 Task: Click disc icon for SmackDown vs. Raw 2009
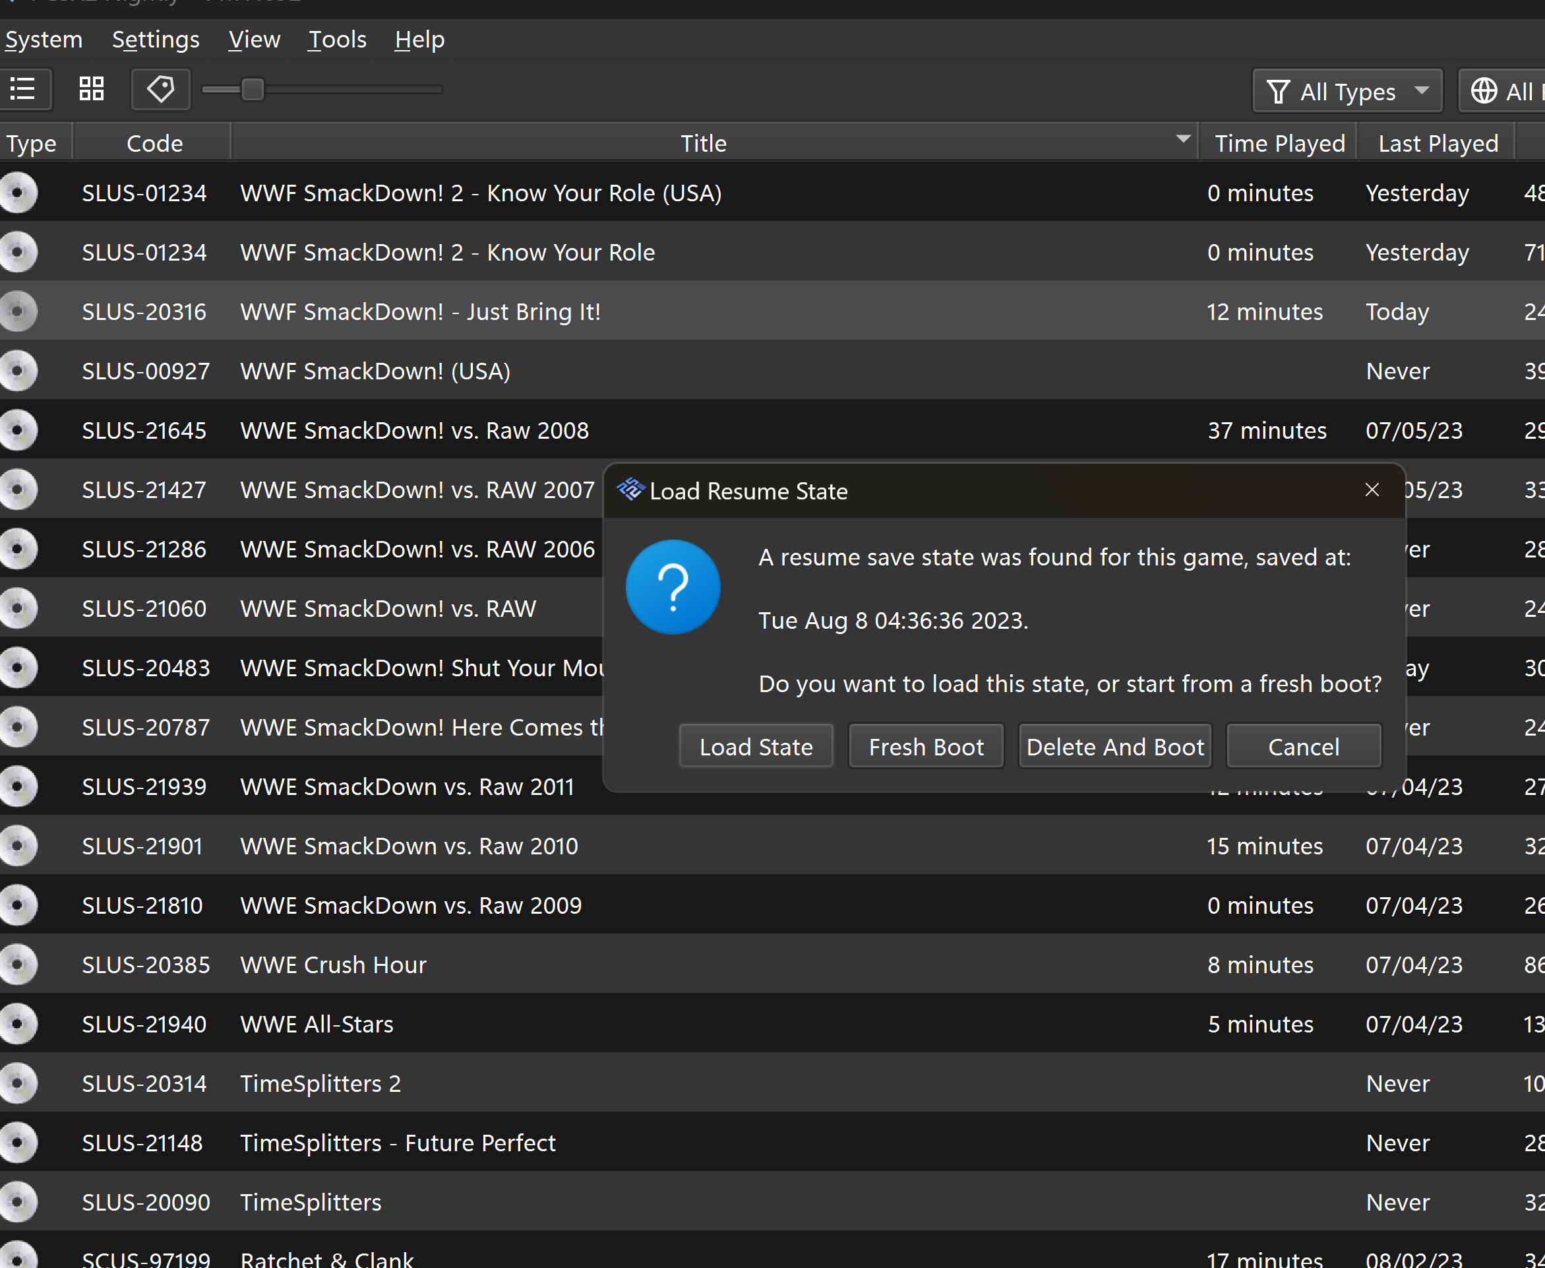pyautogui.click(x=18, y=905)
